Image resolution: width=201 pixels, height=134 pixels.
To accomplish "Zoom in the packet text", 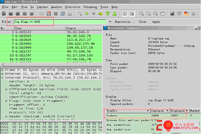I will point(142,14).
